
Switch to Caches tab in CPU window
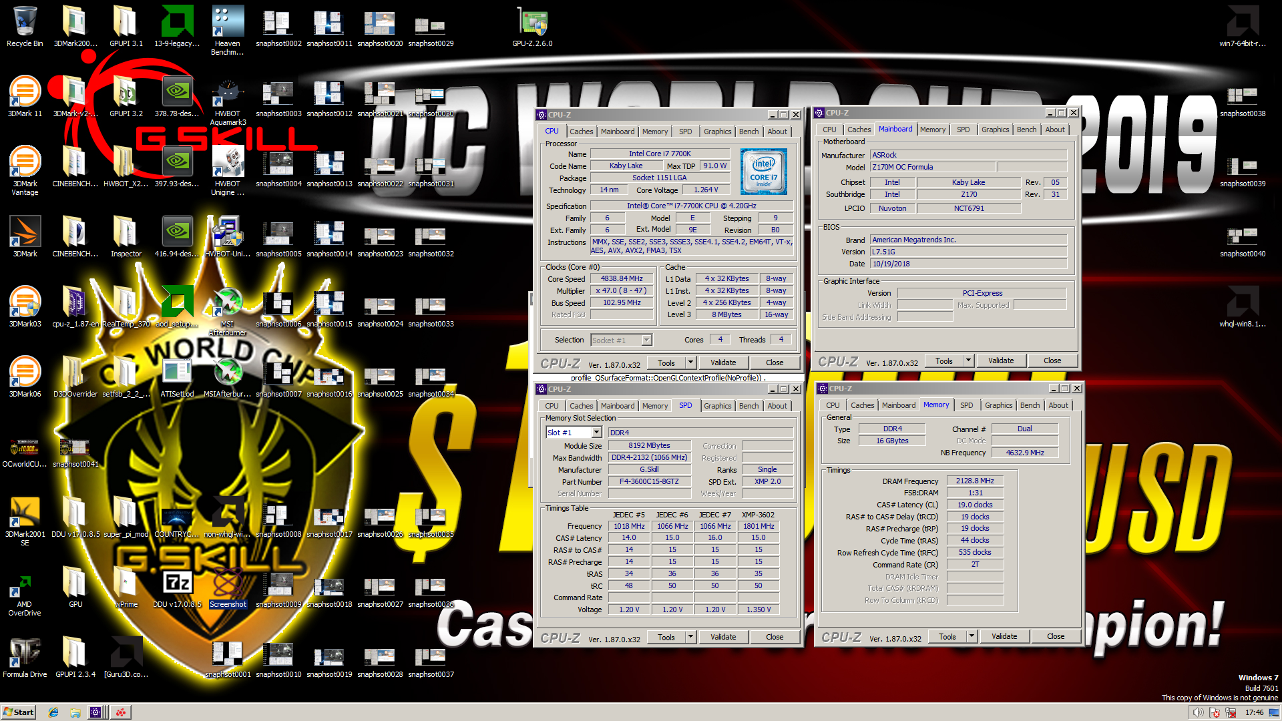point(581,132)
